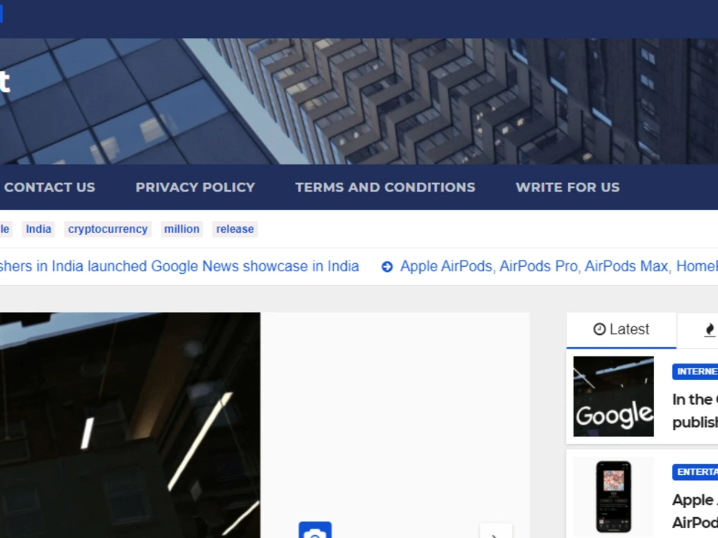Select the cryptocurrency tag
Screen dimensions: 718x538
pyautogui.click(x=108, y=229)
